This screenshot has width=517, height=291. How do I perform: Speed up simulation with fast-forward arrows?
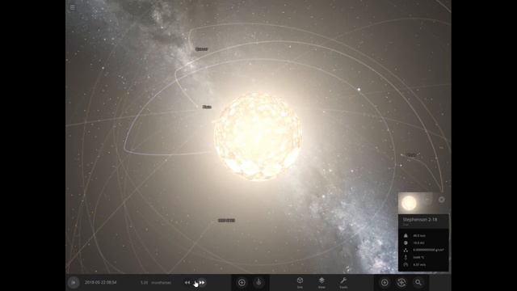point(202,282)
